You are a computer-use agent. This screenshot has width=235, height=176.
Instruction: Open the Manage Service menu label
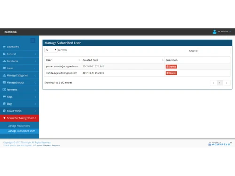point(16,83)
